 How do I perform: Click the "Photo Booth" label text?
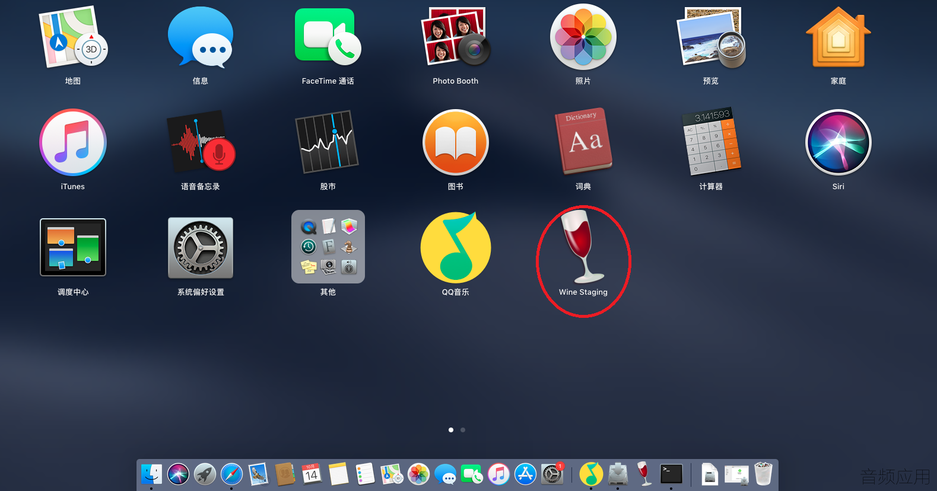click(x=456, y=81)
